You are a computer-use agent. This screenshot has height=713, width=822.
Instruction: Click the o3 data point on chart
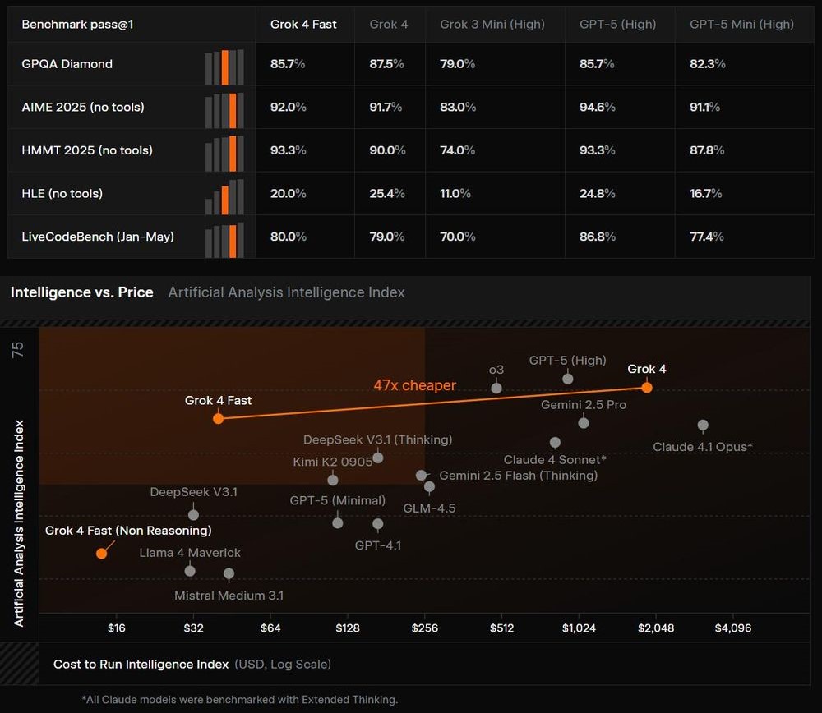pyautogui.click(x=496, y=388)
